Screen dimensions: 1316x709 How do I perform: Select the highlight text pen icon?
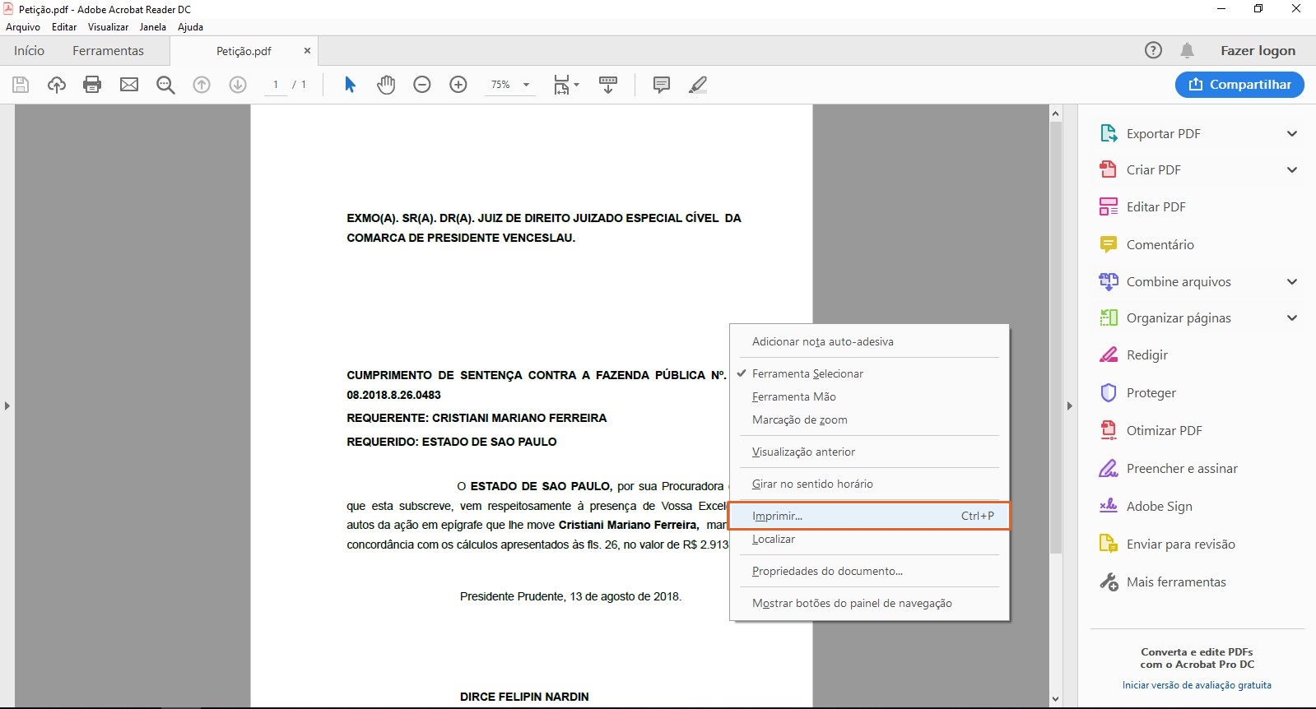698,85
